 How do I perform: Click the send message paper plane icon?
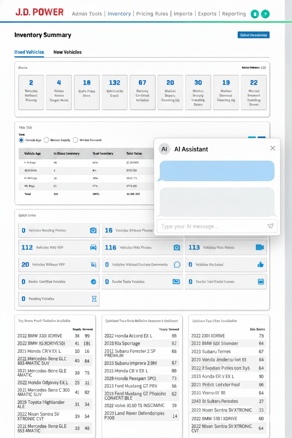(270, 226)
